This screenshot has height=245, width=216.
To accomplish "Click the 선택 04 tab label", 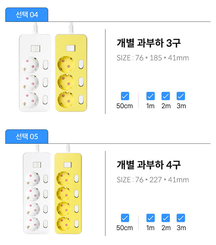I will click(x=27, y=15).
